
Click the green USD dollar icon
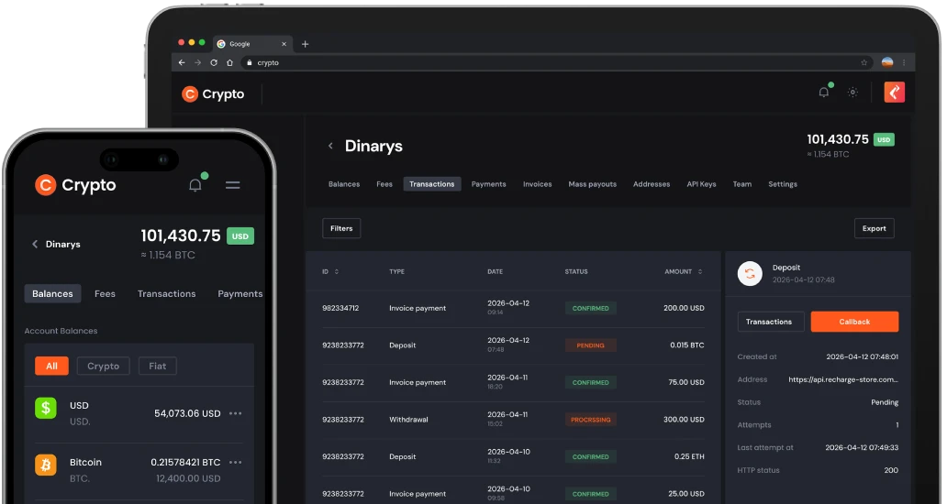coord(46,408)
